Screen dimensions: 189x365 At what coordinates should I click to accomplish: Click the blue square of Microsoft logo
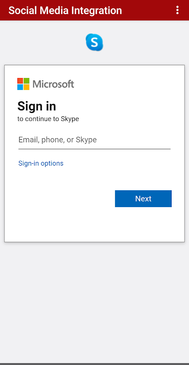(20, 87)
